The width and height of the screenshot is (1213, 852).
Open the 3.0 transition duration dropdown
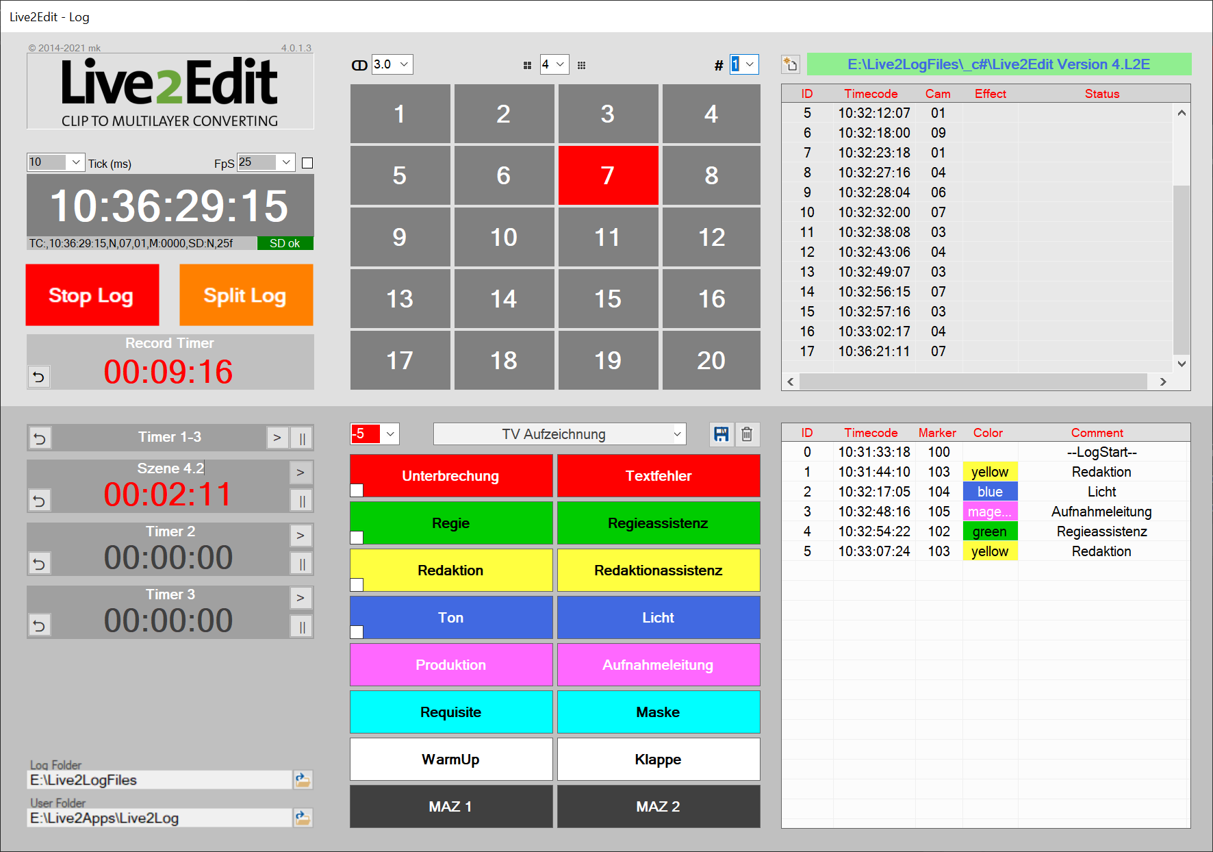(404, 64)
